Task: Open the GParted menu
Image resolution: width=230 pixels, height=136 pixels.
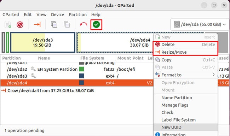Action: 11,14
